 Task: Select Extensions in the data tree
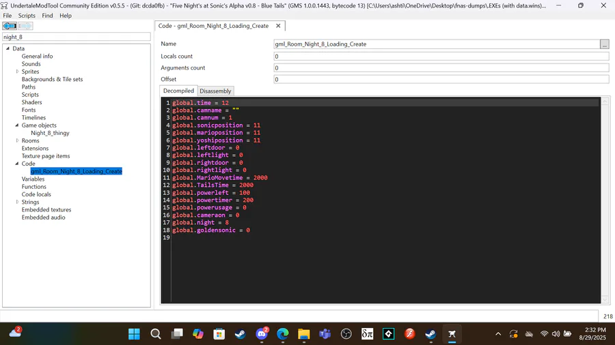coord(35,148)
